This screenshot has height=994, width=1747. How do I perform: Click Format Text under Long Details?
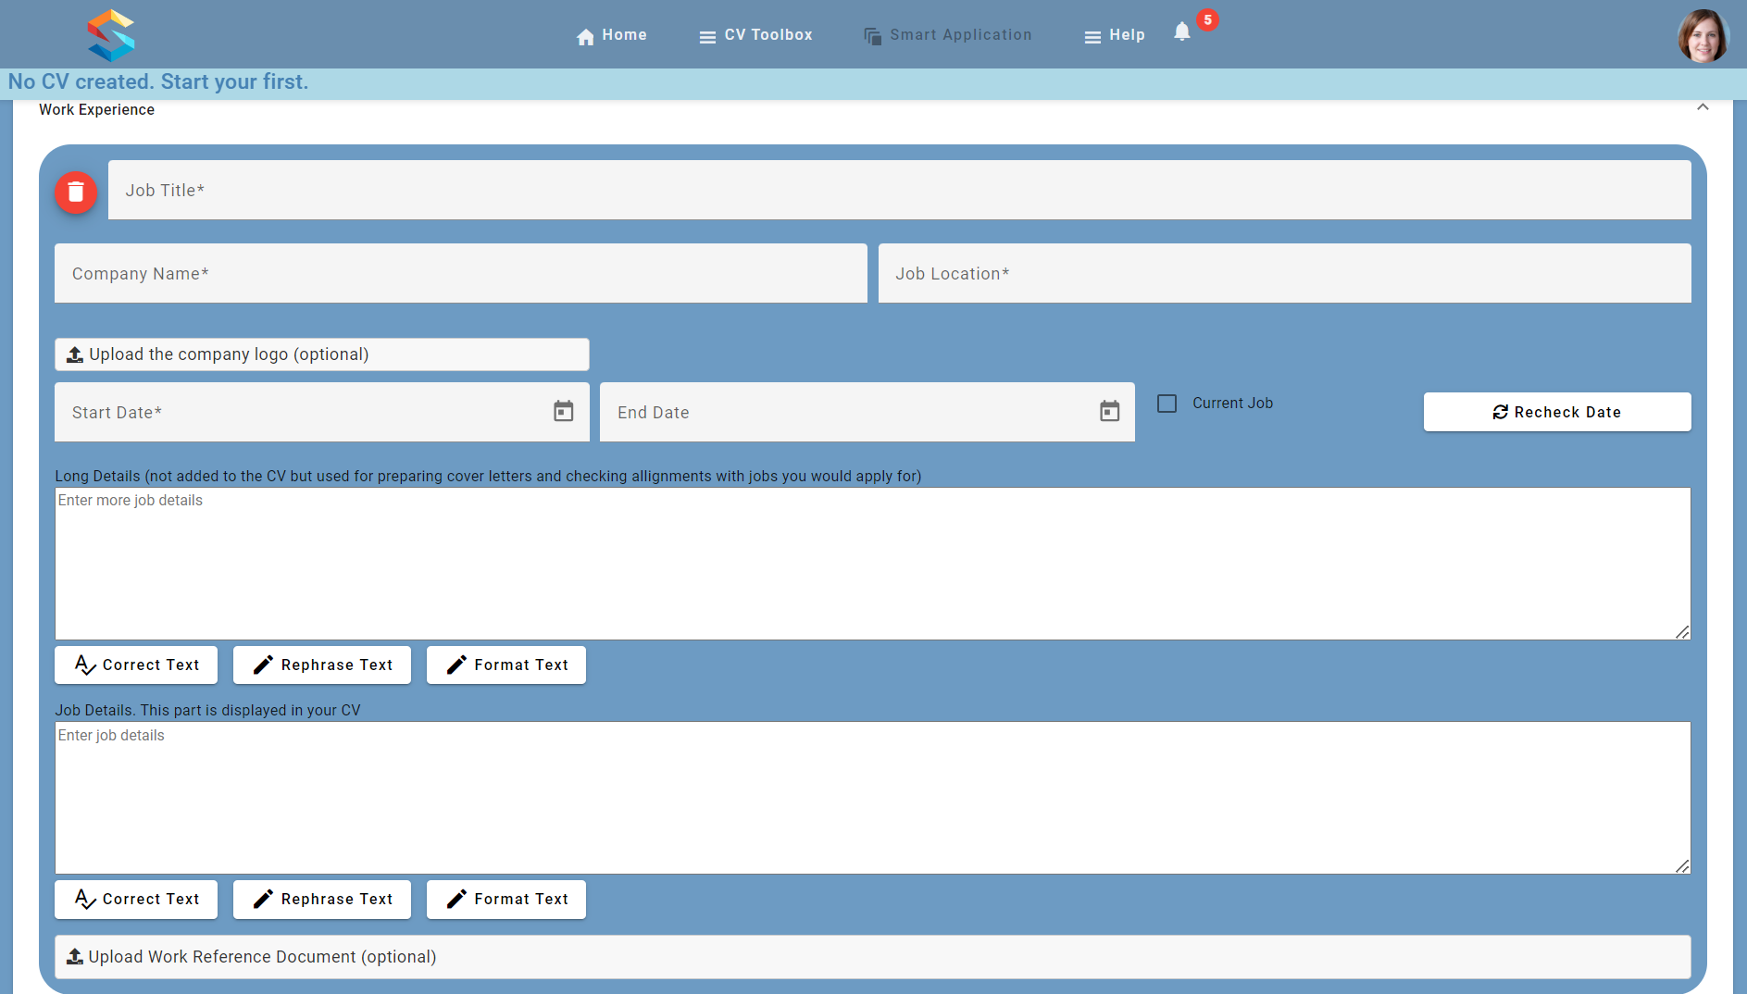pos(506,665)
